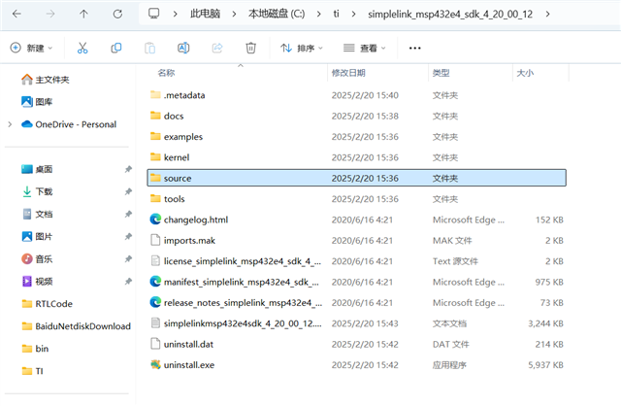The height and width of the screenshot is (406, 621).
Task: Open BaiduNetdiskDownload folder in sidebar
Action: [x=76, y=326]
